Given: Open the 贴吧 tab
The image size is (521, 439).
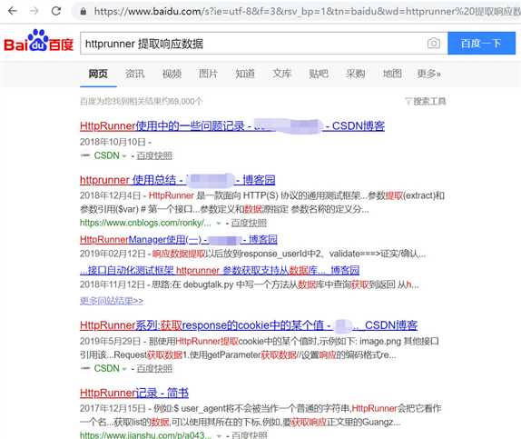Looking at the screenshot, I should 319,74.
